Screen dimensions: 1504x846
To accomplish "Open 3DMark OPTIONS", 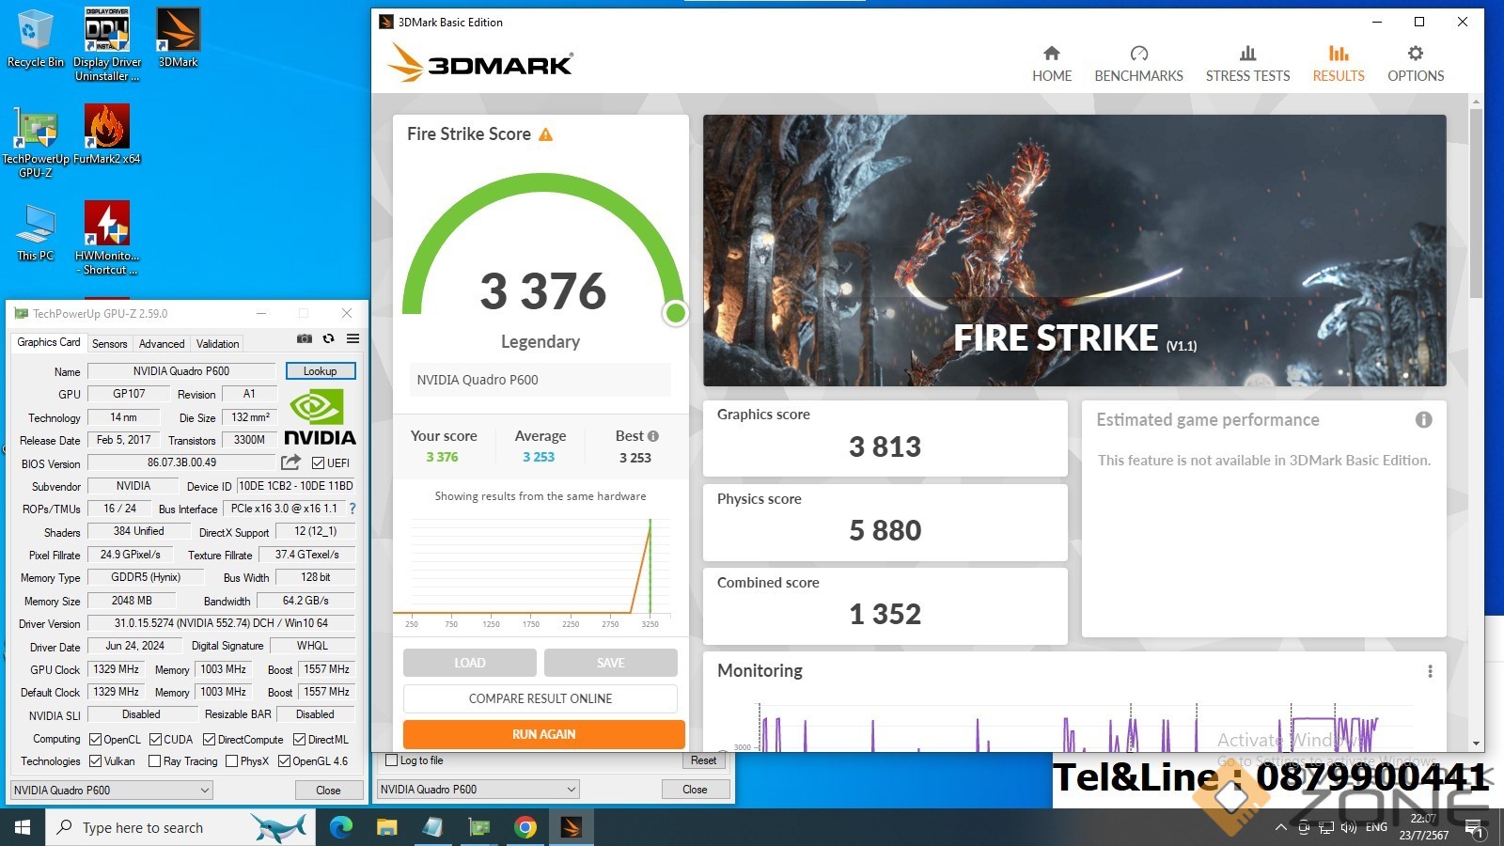I will click(x=1416, y=64).
